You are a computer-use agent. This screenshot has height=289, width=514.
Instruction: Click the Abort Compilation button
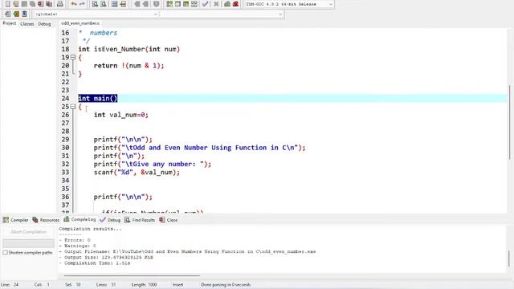pyautogui.click(x=29, y=232)
